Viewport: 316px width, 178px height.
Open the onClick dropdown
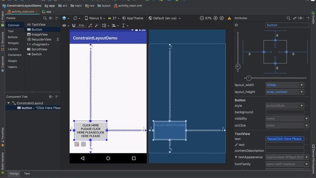307,126
